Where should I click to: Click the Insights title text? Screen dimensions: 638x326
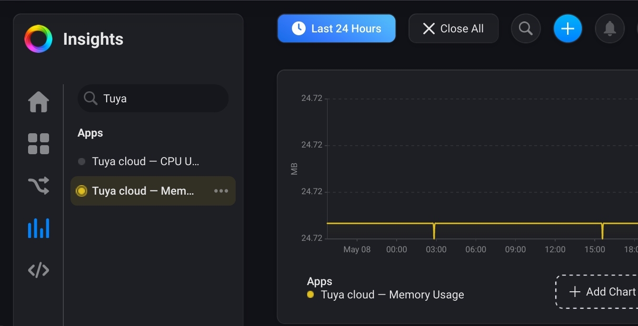coord(93,39)
